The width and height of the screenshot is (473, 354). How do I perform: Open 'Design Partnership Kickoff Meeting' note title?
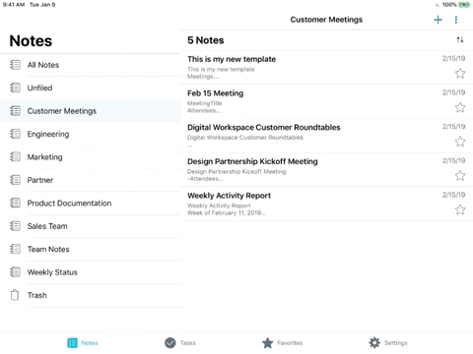(x=252, y=161)
